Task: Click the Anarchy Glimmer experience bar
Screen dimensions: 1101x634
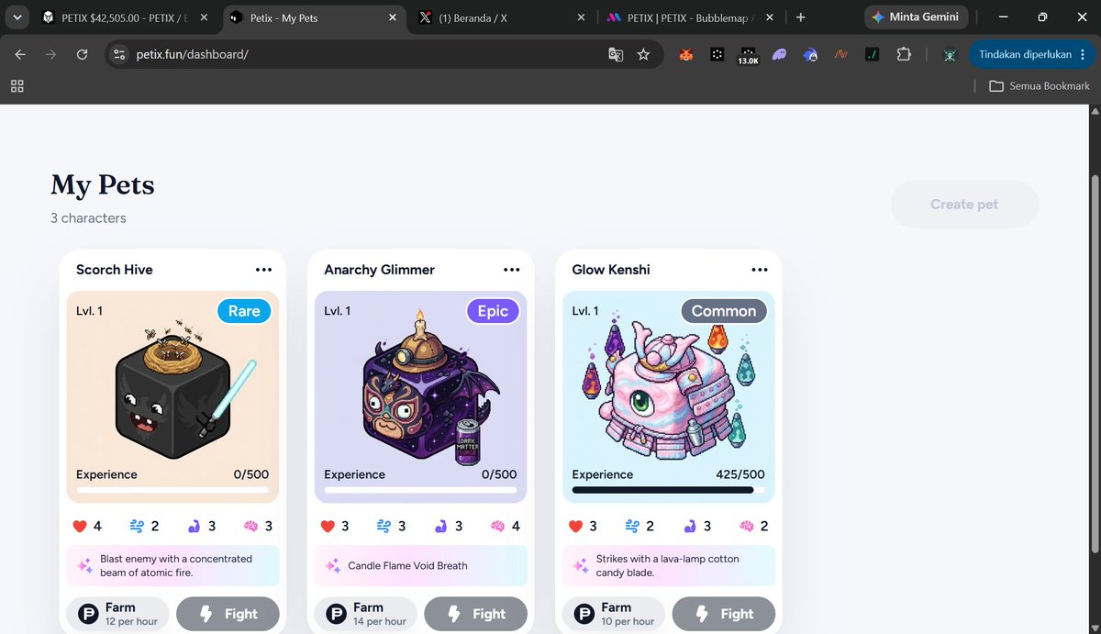Action: (x=420, y=490)
